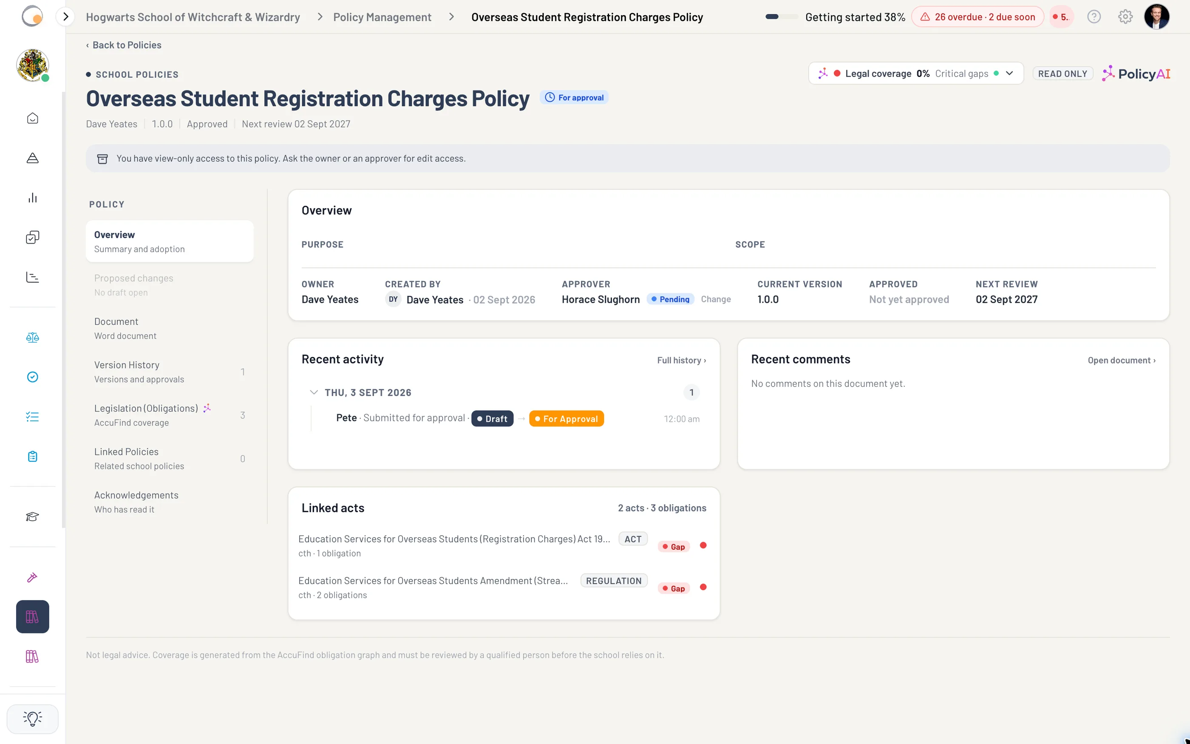The height and width of the screenshot is (744, 1190).
Task: Open the checkbox tasks sidebar icon
Action: pyautogui.click(x=32, y=237)
